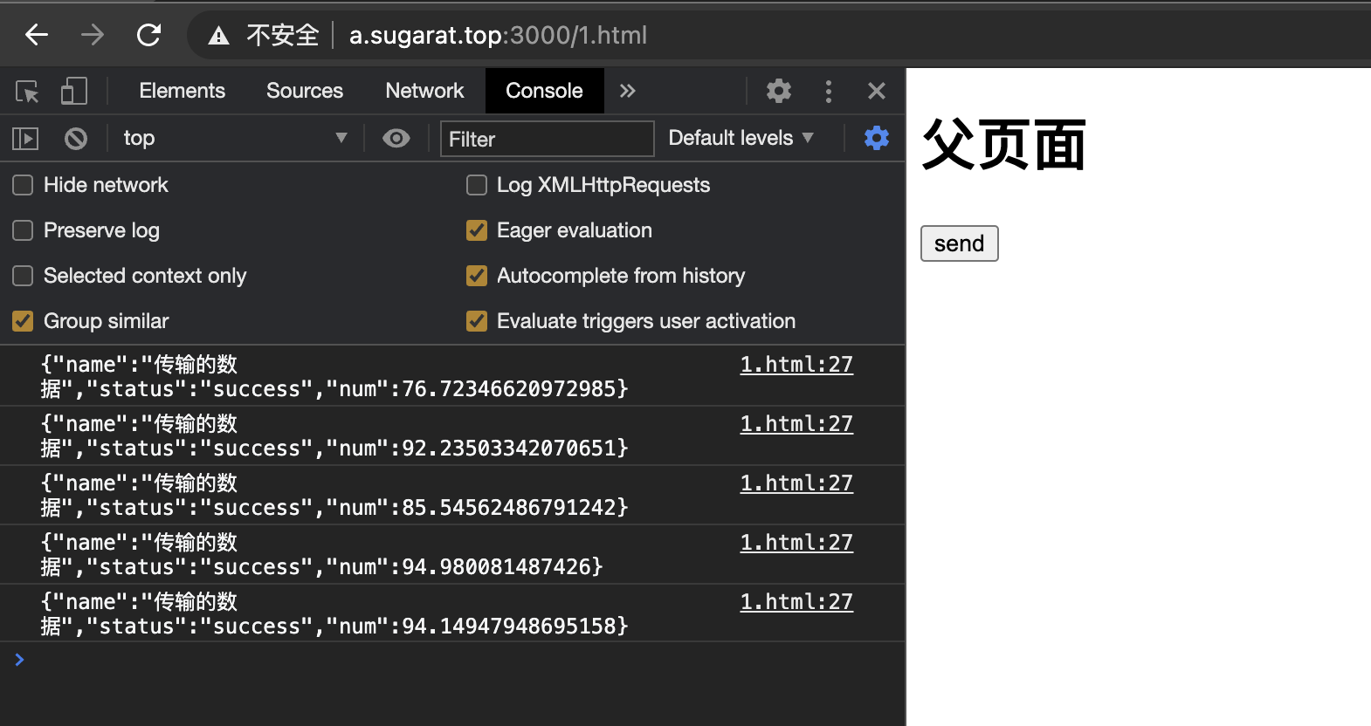Uncheck Autocomplete from history

click(477, 276)
